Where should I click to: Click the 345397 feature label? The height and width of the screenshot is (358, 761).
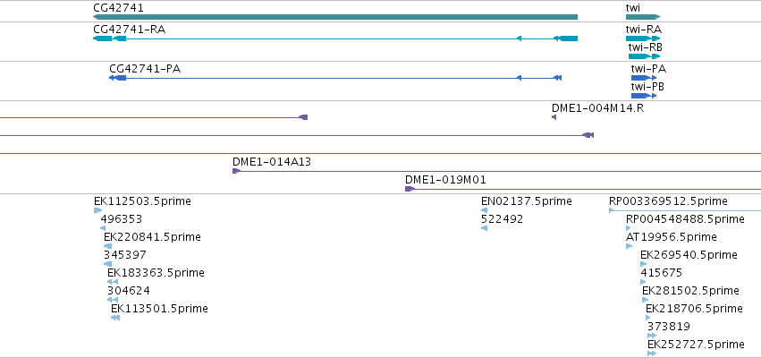(124, 255)
